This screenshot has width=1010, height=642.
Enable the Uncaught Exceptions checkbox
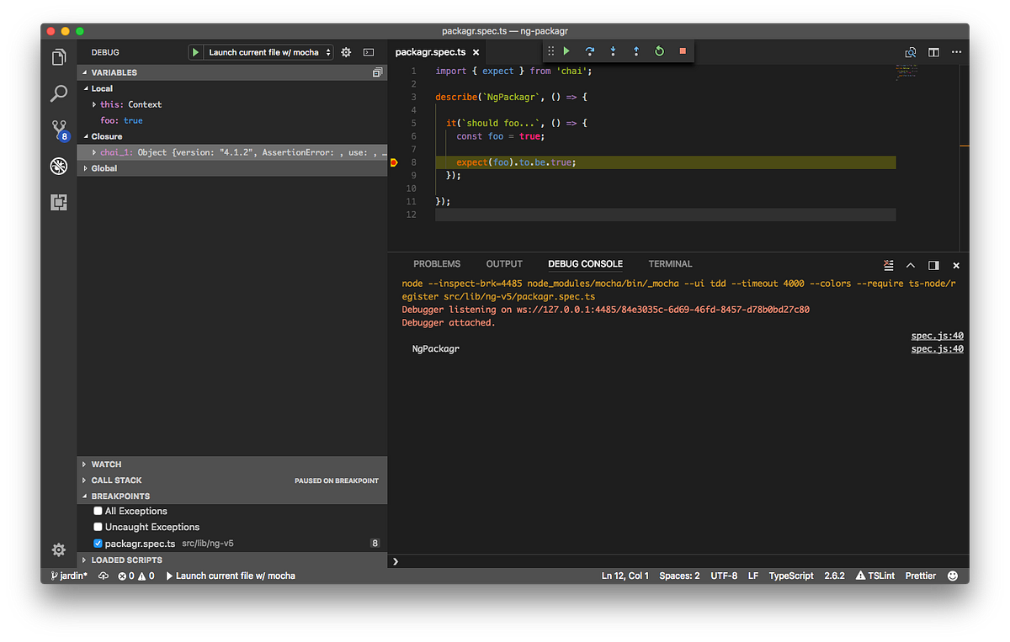point(97,526)
